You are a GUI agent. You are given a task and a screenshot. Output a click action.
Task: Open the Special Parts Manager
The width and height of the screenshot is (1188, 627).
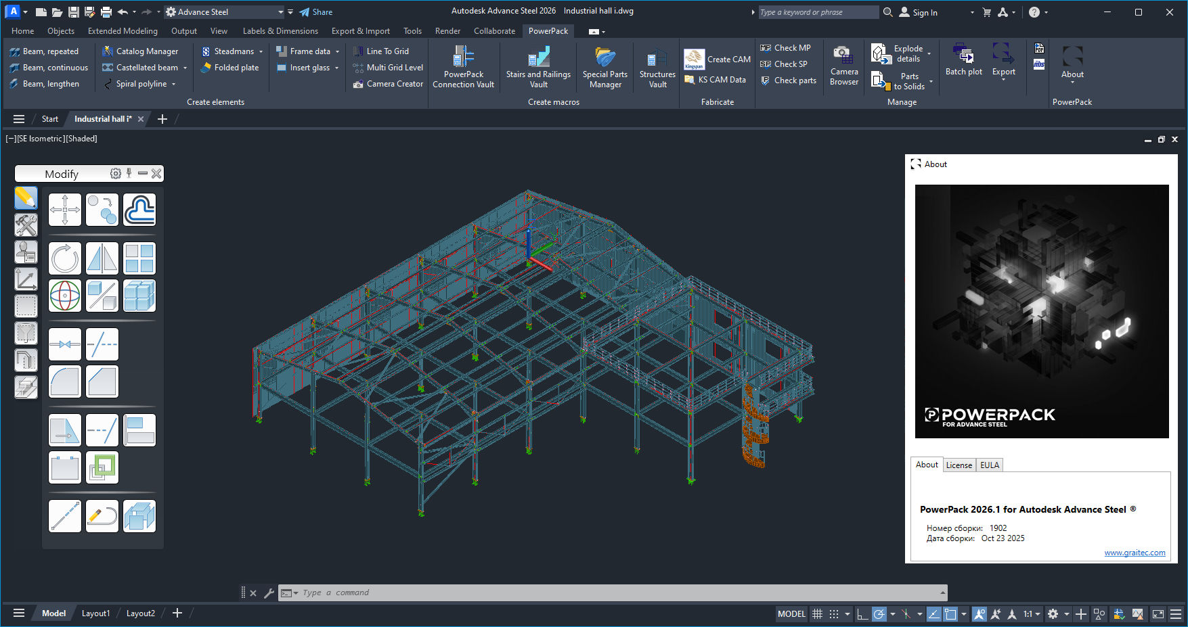(x=604, y=67)
